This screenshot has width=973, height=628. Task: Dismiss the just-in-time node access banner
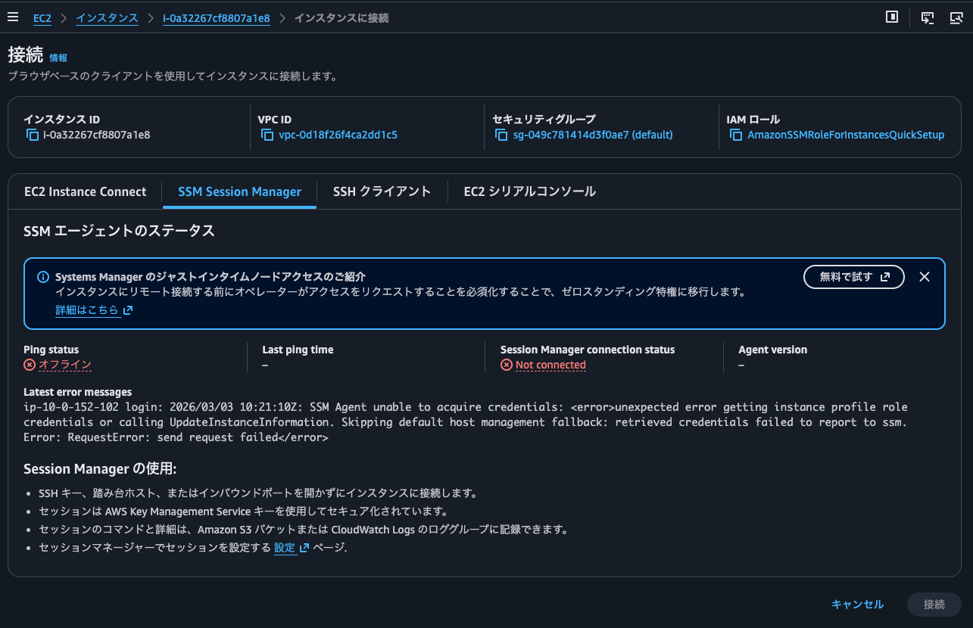point(925,276)
